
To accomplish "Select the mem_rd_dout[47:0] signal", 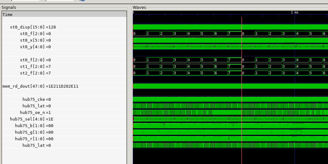I will [x=40, y=86].
